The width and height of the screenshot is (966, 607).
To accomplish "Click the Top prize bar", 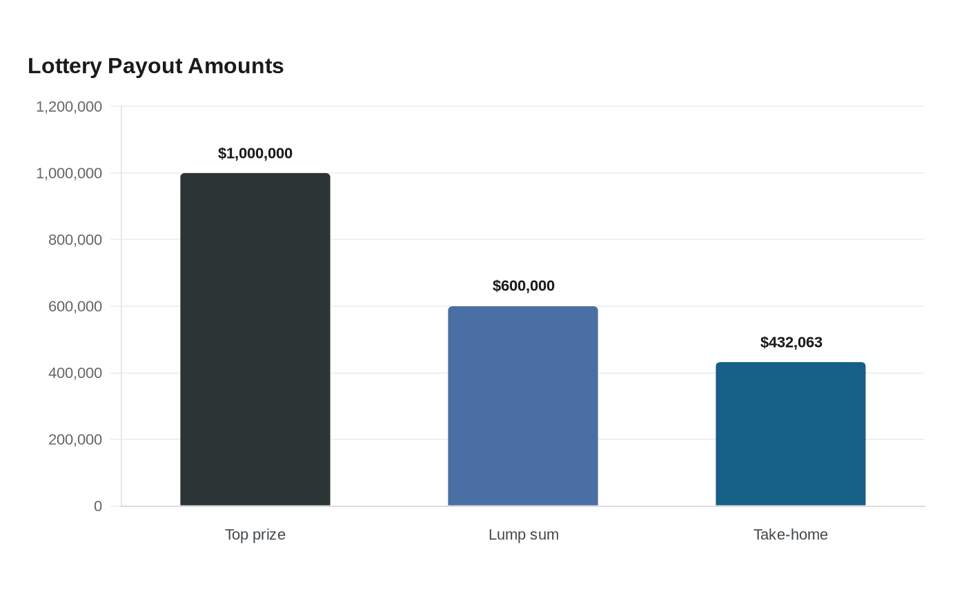I will pyautogui.click(x=255, y=339).
